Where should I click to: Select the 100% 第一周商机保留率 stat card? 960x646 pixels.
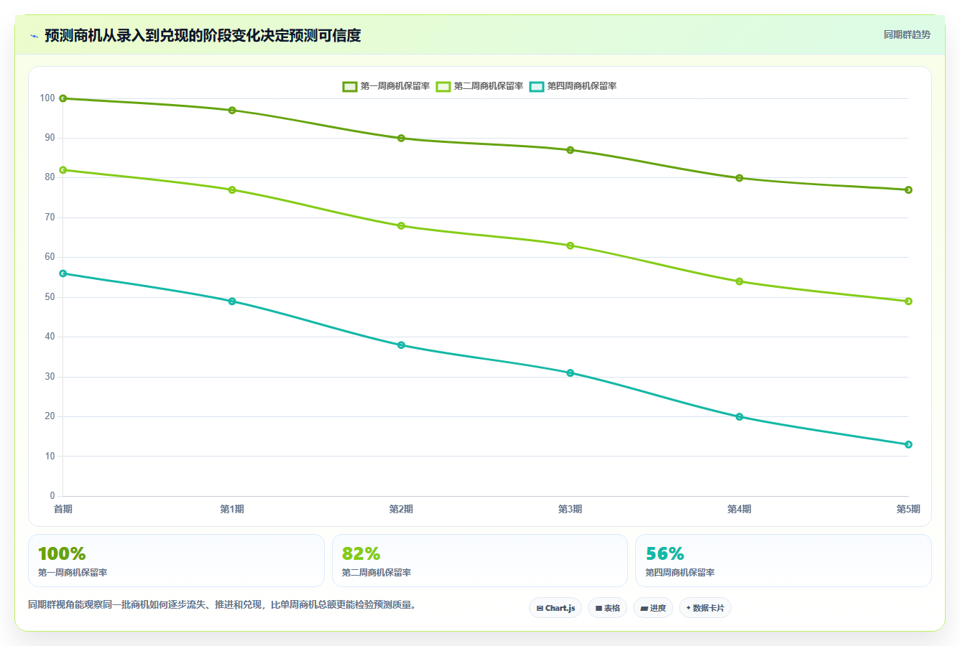(176, 561)
